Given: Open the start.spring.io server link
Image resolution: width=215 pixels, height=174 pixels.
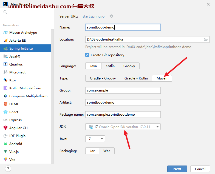Looking at the screenshot, I should (x=94, y=16).
